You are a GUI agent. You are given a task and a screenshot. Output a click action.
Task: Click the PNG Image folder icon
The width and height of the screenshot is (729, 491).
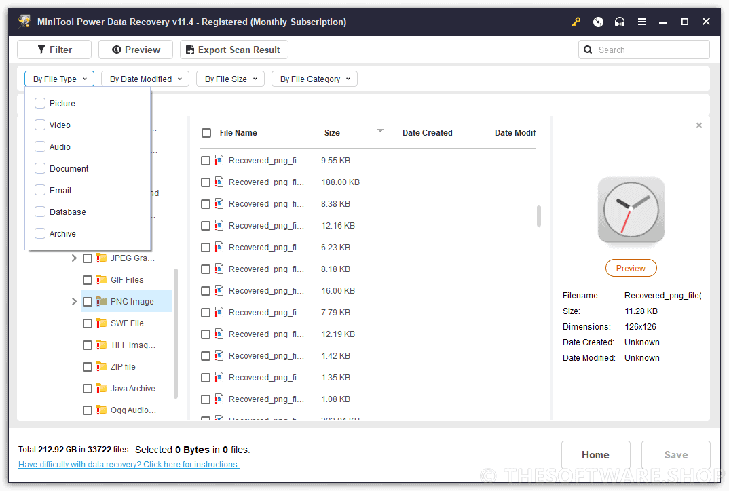[x=101, y=302]
